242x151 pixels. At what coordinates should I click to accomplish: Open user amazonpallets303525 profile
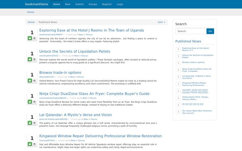pos(48,56)
